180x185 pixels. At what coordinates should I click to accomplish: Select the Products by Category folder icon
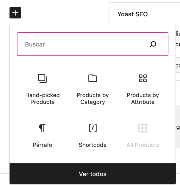[x=93, y=78]
